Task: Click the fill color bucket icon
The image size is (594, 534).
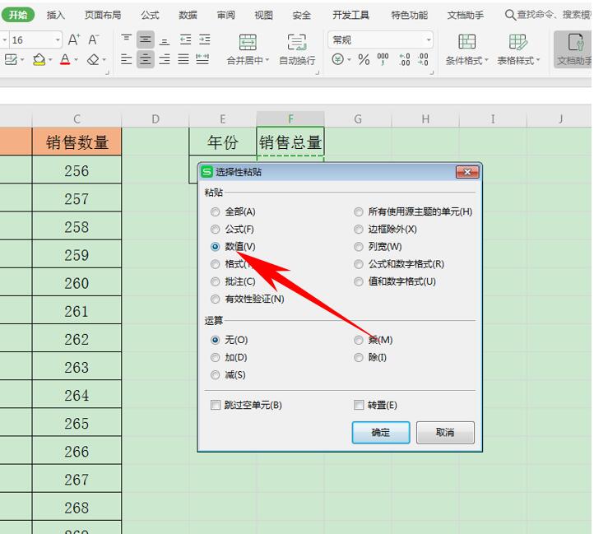Action: (39, 59)
